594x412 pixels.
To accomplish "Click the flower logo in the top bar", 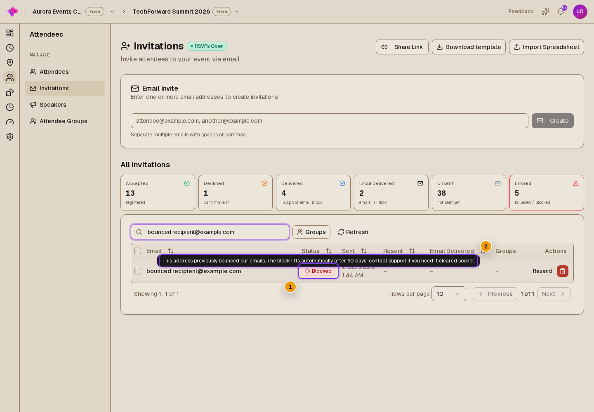I will coord(13,12).
